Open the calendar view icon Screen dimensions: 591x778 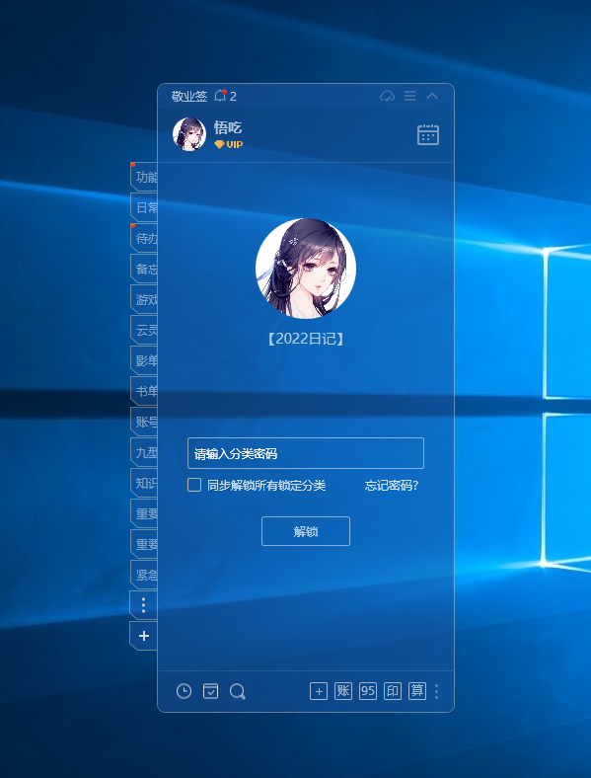428,134
